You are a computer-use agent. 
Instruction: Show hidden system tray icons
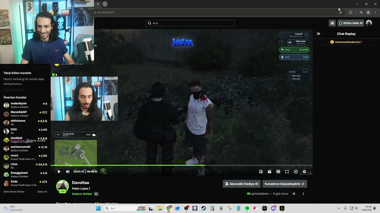(339, 208)
